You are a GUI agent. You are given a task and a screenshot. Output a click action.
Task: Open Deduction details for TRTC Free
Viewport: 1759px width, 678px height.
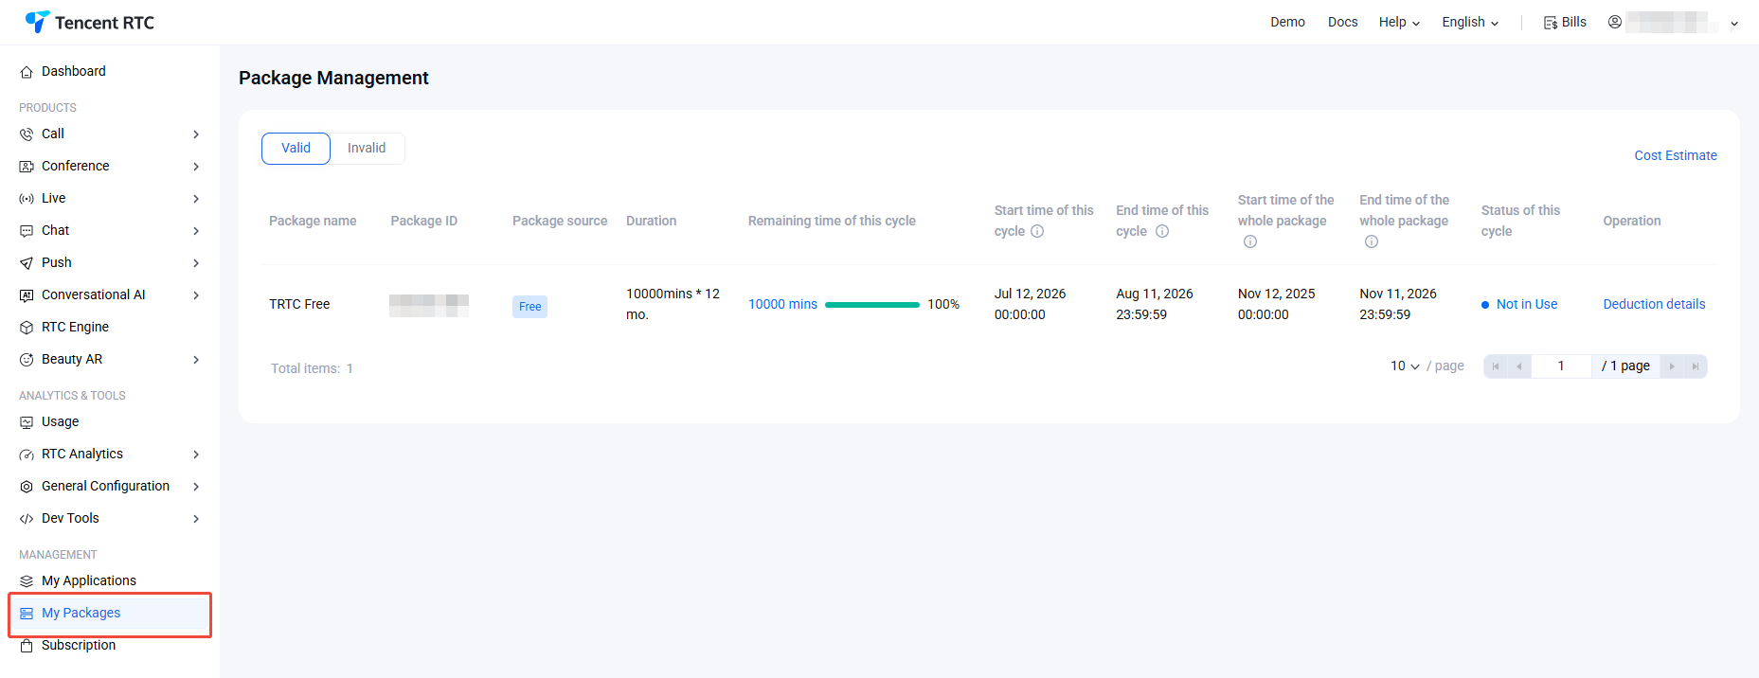(1654, 304)
